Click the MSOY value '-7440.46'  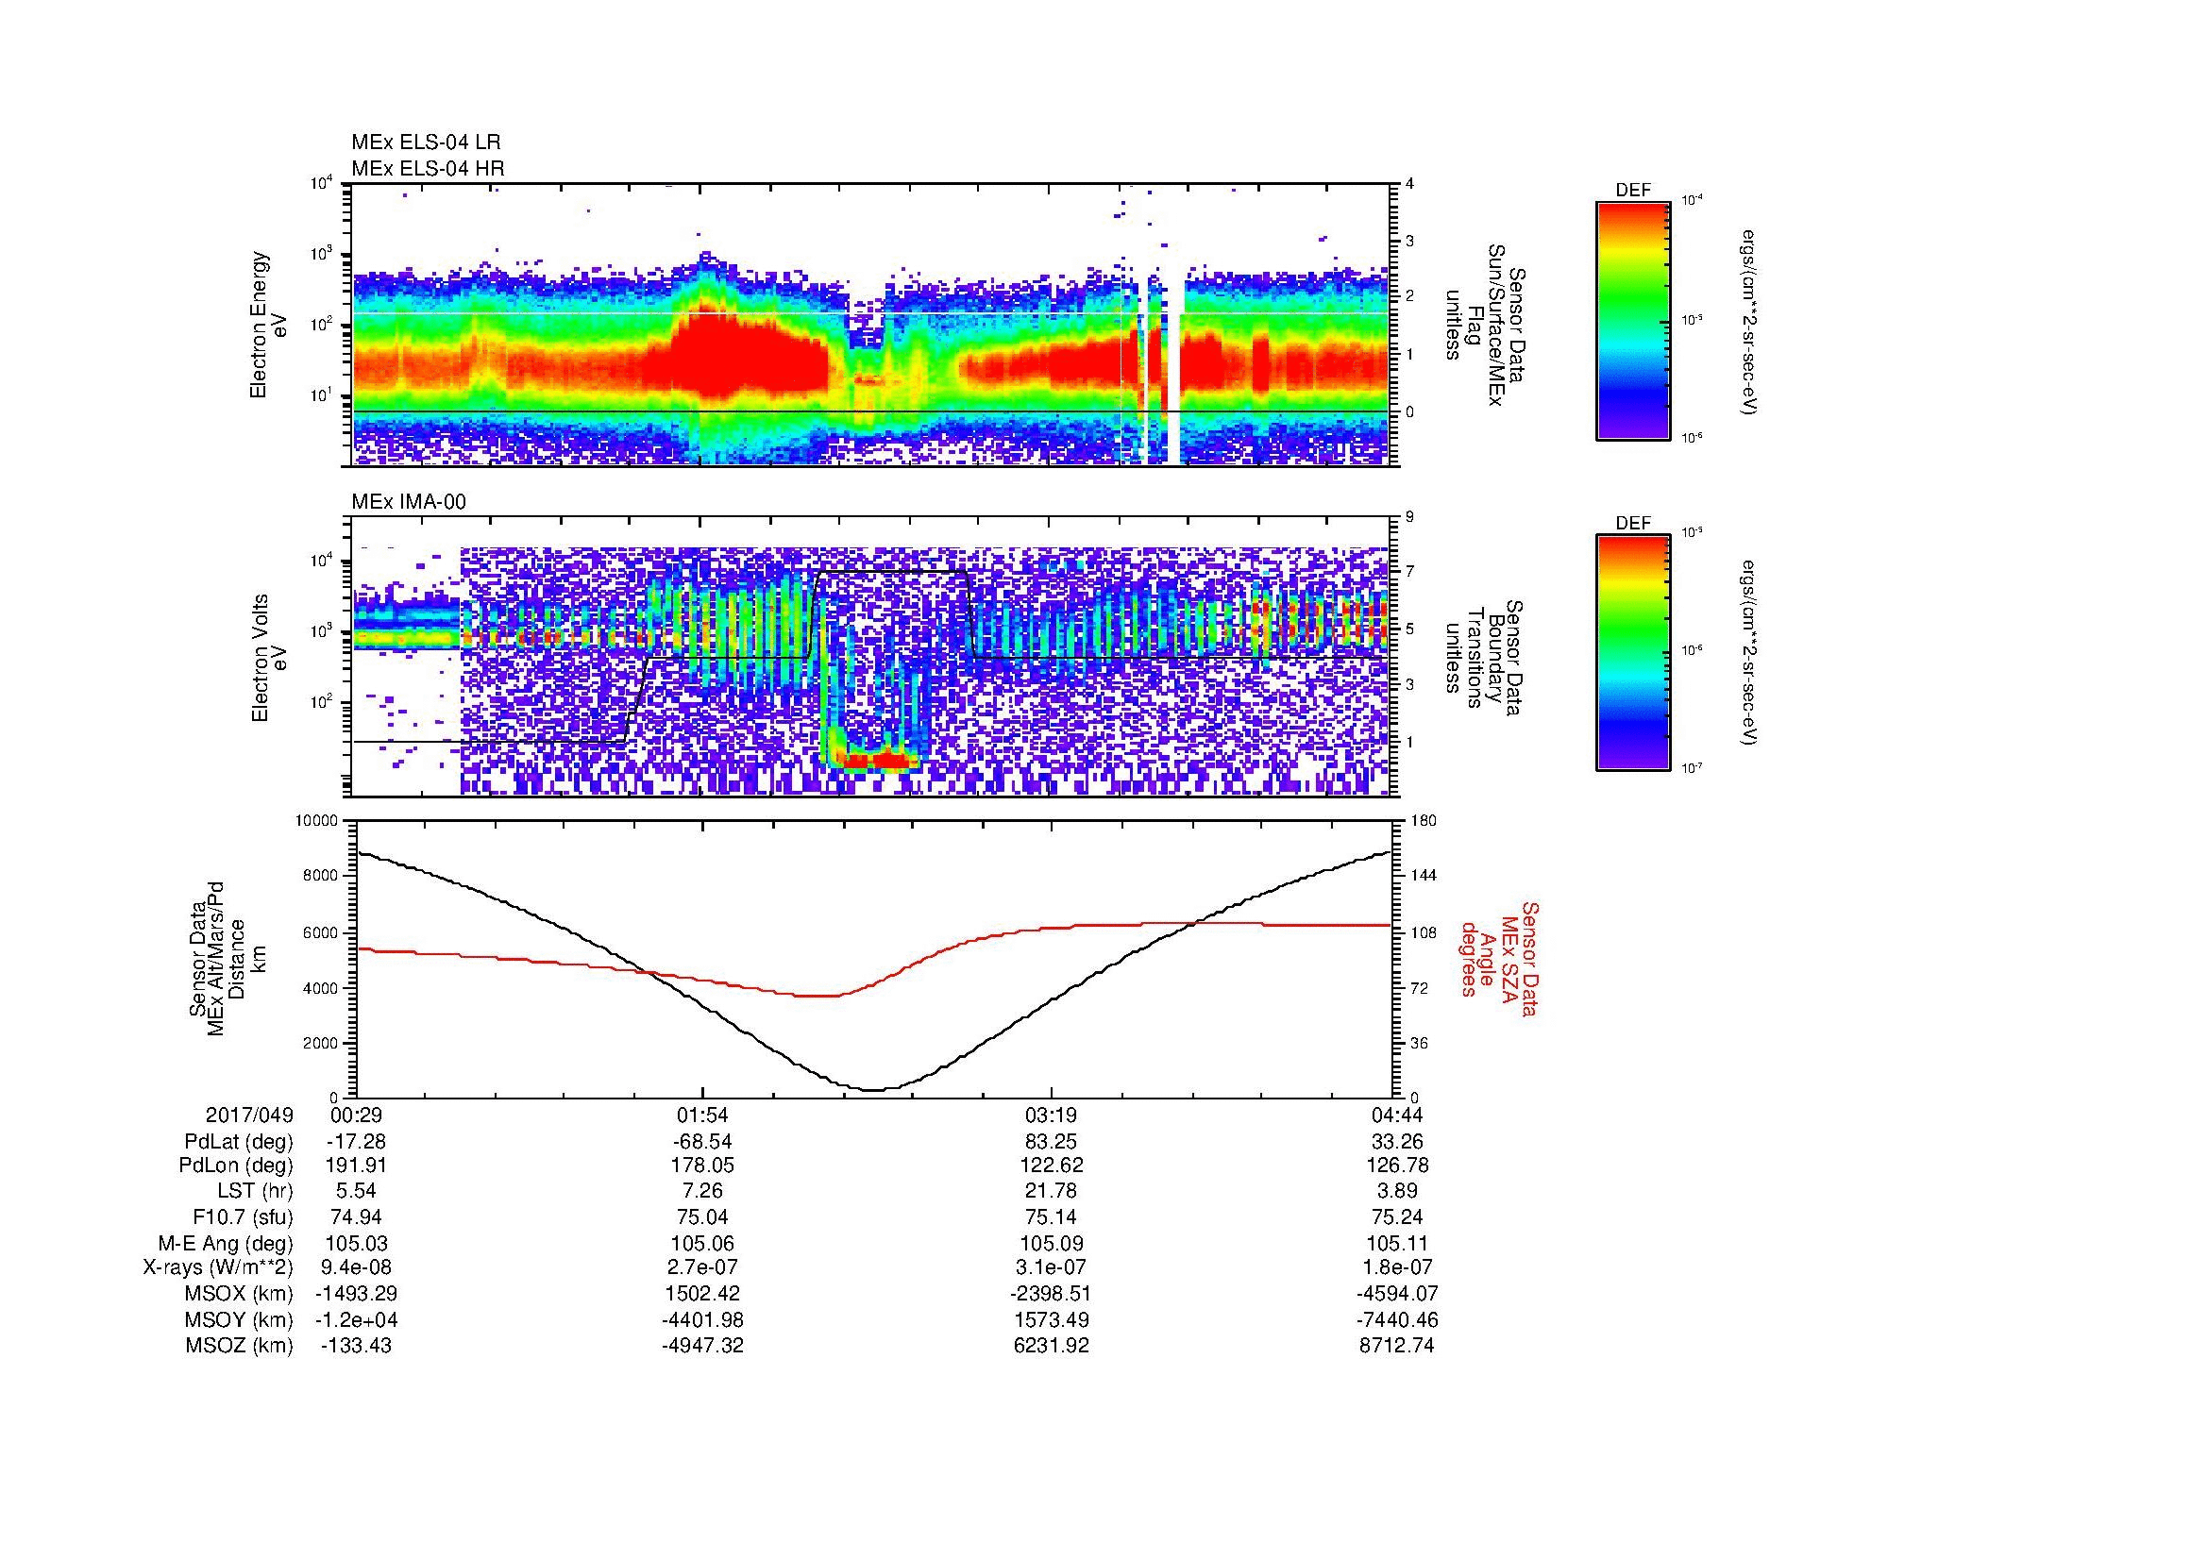(x=1398, y=1319)
